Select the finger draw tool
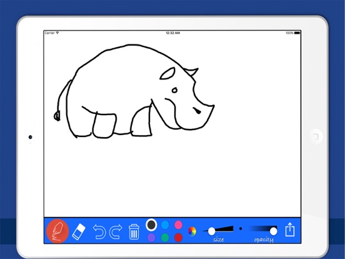Viewport: 345px width, 259px height. click(x=57, y=231)
